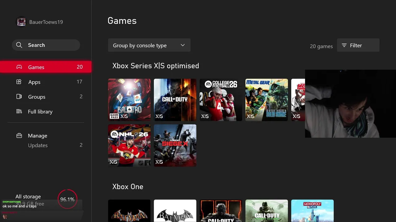Select Call of Duty Modern Warfare tile
The width and height of the screenshot is (396, 222).
(267, 211)
